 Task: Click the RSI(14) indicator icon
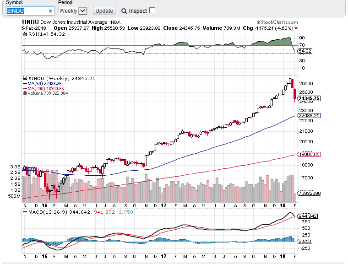tap(25, 34)
